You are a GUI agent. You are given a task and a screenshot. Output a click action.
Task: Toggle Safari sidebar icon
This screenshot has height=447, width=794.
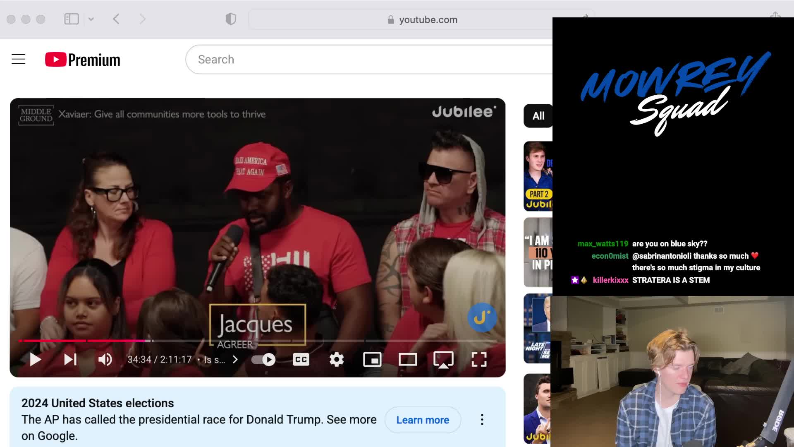[x=72, y=19]
